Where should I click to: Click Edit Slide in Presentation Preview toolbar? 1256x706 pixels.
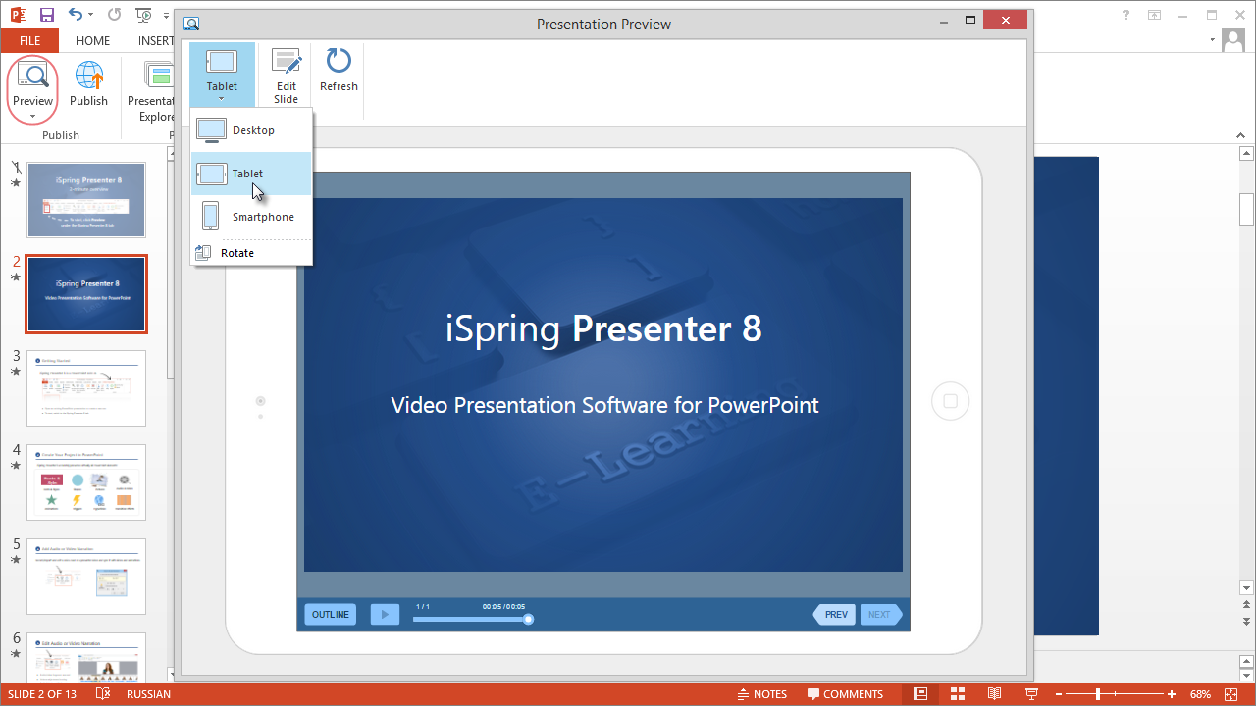[x=286, y=75]
